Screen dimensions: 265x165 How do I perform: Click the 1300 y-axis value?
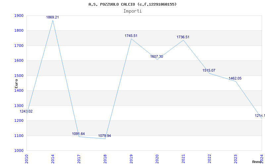coord(19,106)
